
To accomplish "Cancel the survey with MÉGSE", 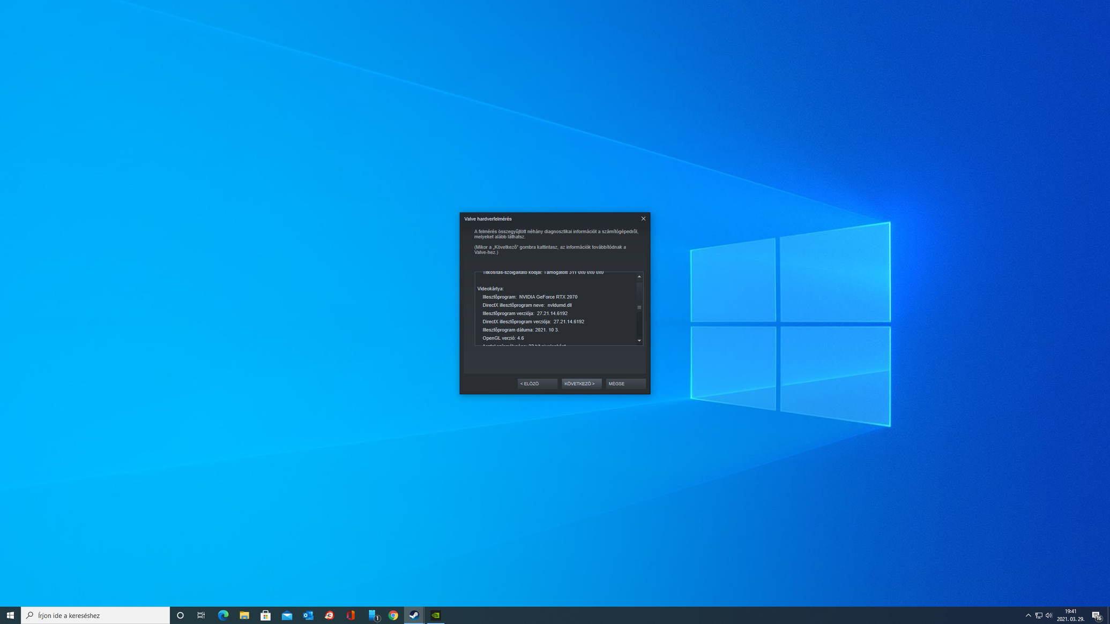I will point(626,384).
